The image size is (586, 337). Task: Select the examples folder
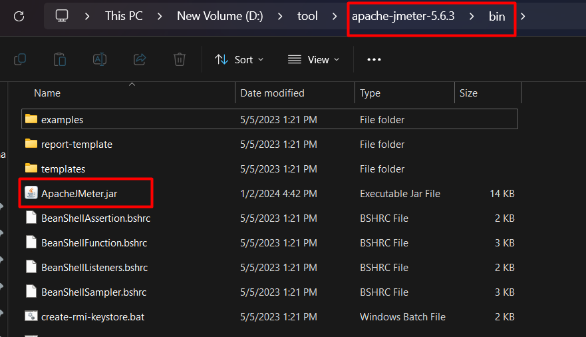point(62,120)
